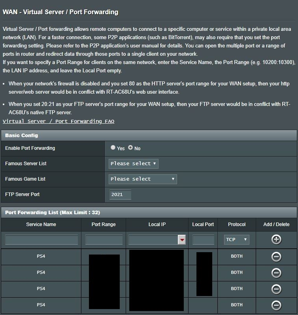Screen dimensions: 298x315
Task: Click the Local Port input field
Action: tap(203, 240)
